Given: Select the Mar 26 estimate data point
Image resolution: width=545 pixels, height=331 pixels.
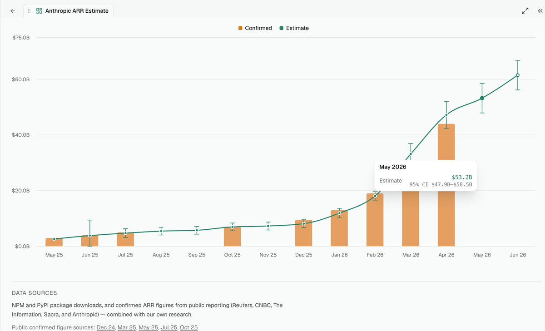Looking at the screenshot, I should click(411, 154).
